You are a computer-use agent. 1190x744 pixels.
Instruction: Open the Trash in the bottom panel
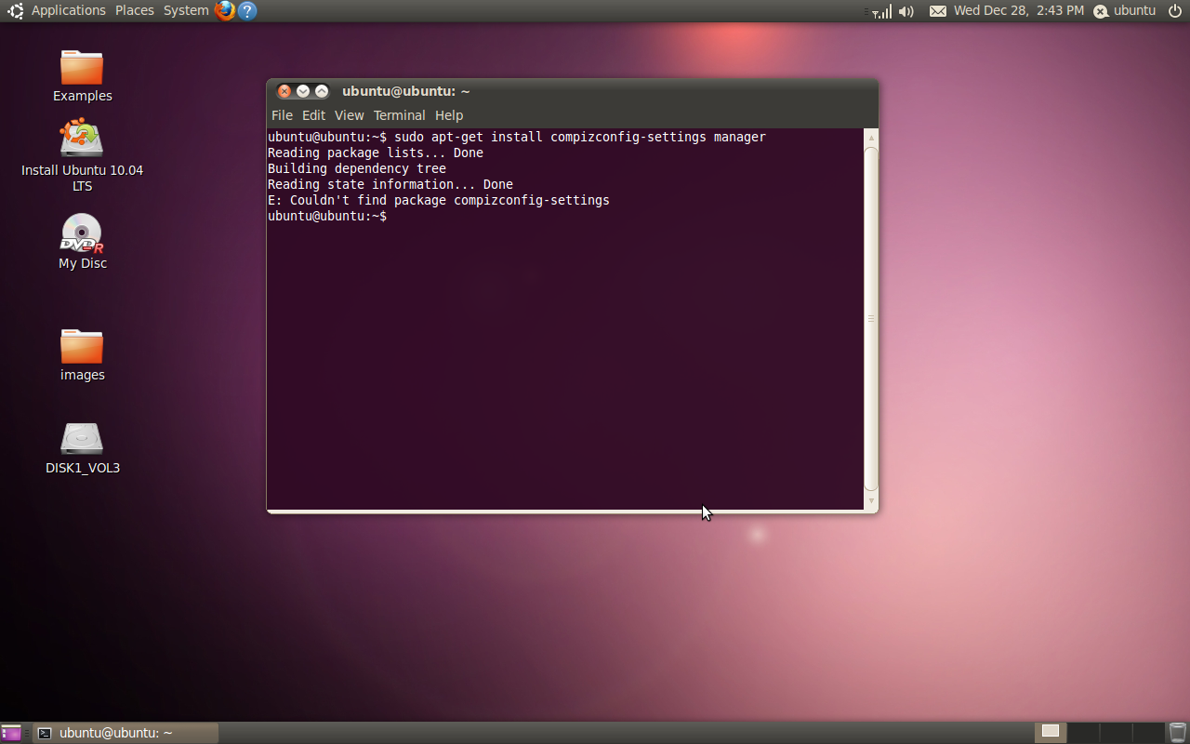click(x=1178, y=733)
